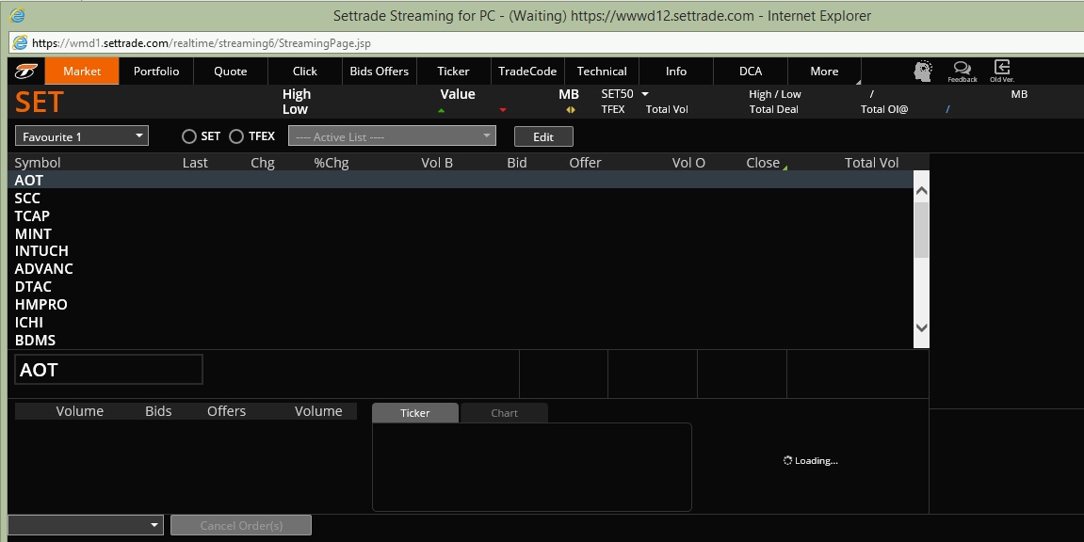Open the Active List dropdown
The image size is (1084, 542).
[x=392, y=136]
